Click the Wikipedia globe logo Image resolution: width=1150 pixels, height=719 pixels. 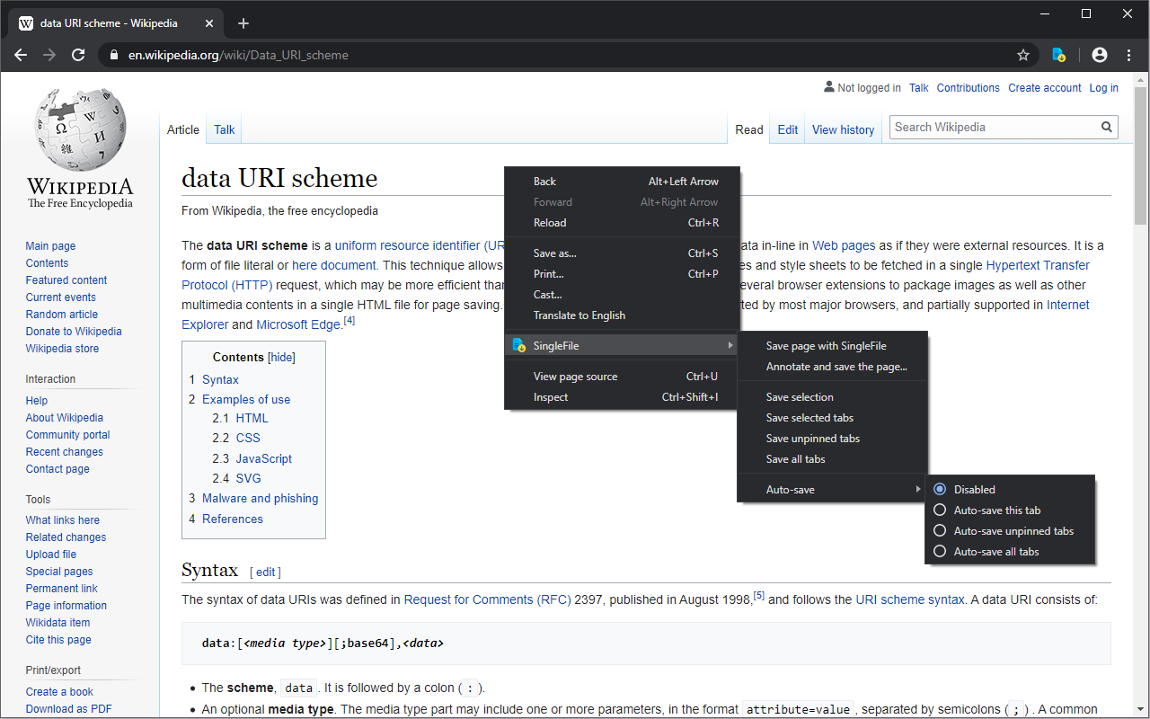79,129
